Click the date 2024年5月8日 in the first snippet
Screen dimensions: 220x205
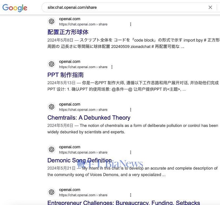click(x=60, y=40)
